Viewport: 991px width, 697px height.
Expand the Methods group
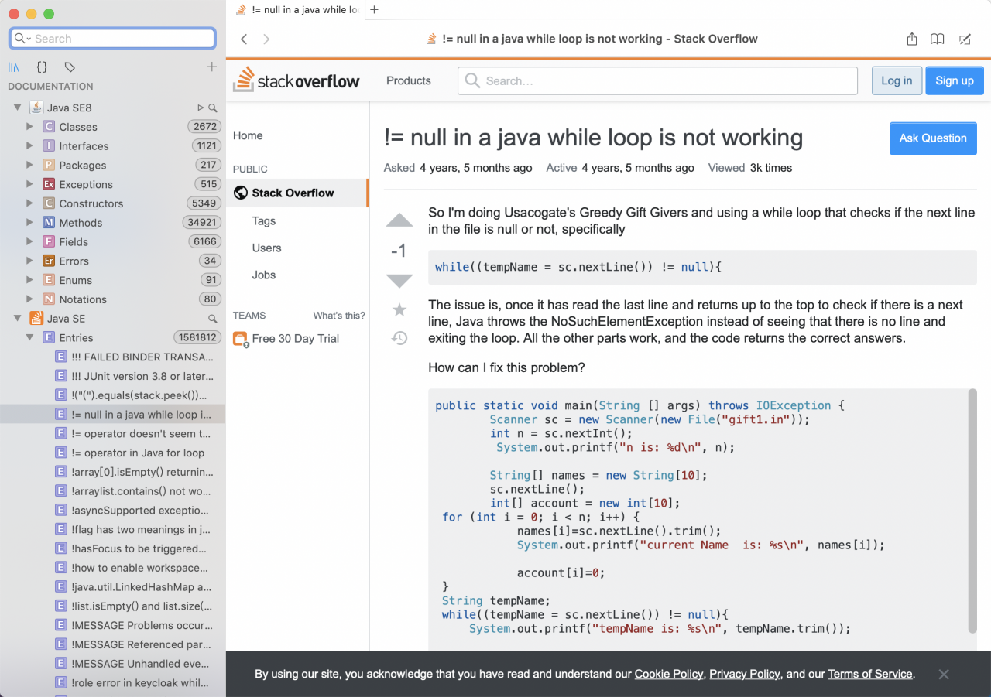point(30,222)
